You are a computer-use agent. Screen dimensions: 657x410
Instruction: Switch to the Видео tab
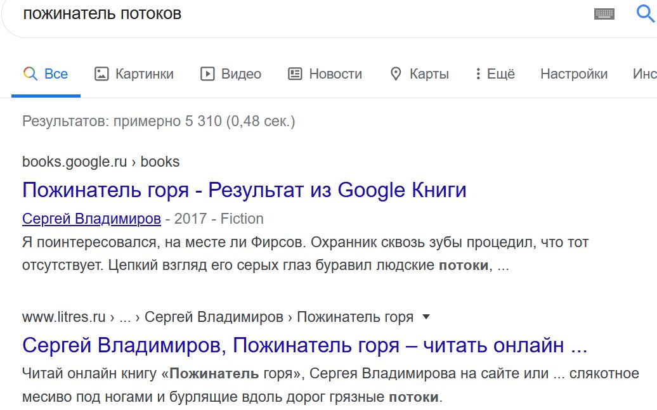[241, 74]
